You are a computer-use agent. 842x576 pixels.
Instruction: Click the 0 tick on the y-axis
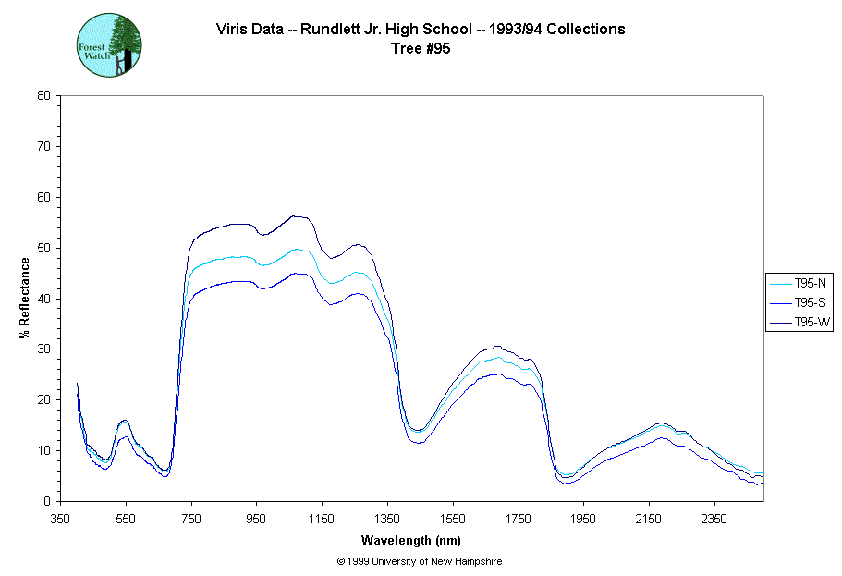[x=48, y=501]
